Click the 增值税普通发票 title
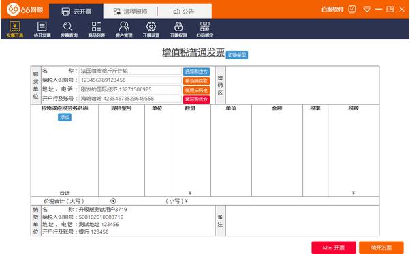The image size is (410, 254). click(193, 52)
